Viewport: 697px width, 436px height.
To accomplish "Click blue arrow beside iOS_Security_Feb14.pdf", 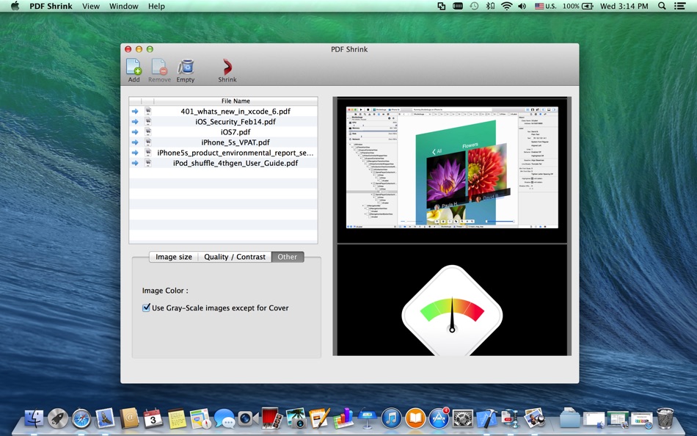I will click(135, 121).
